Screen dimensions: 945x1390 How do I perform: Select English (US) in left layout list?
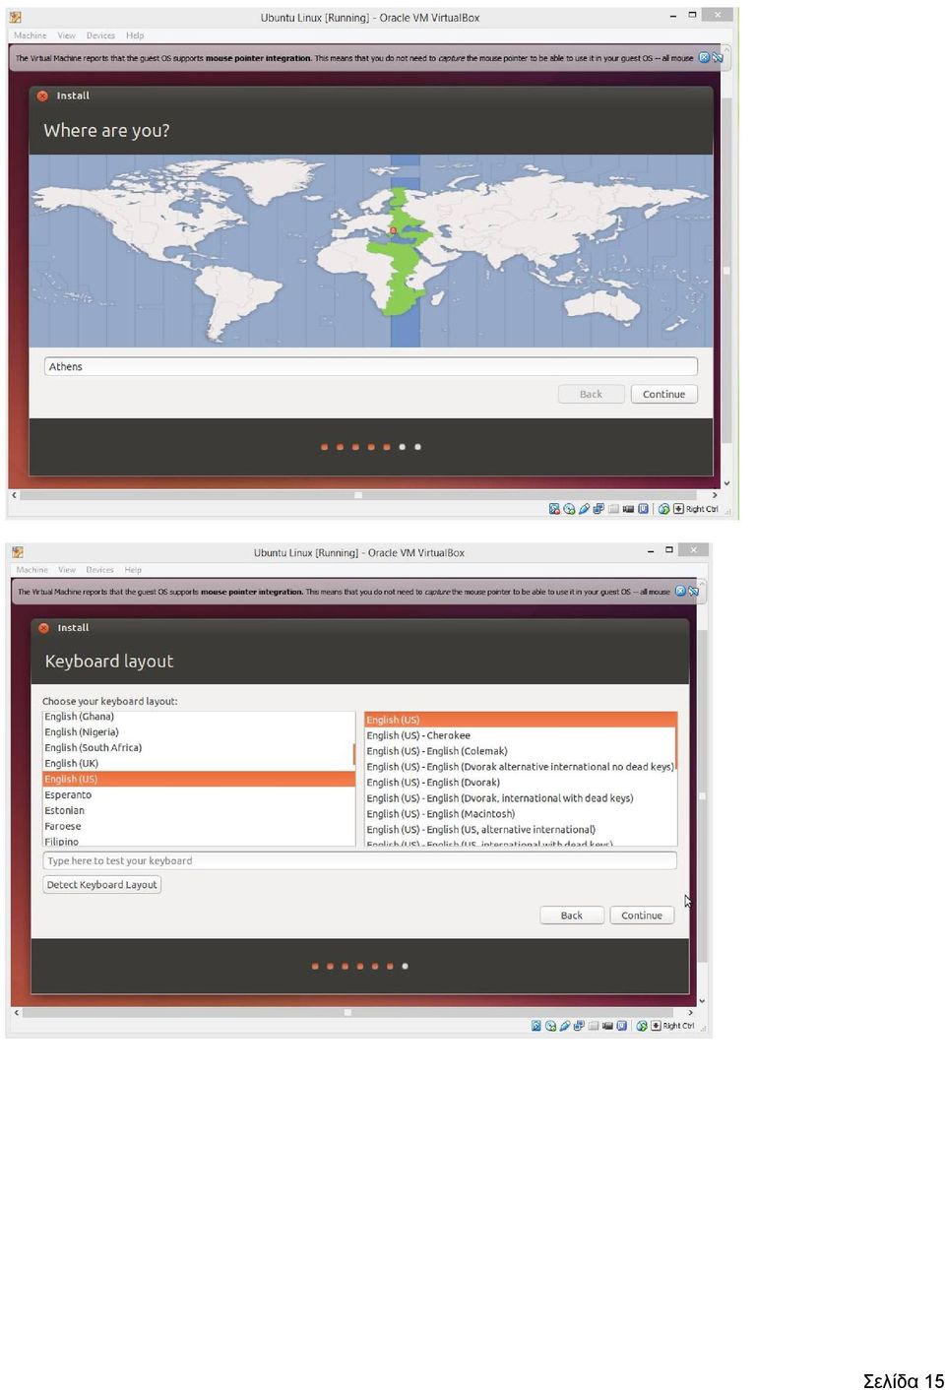199,779
